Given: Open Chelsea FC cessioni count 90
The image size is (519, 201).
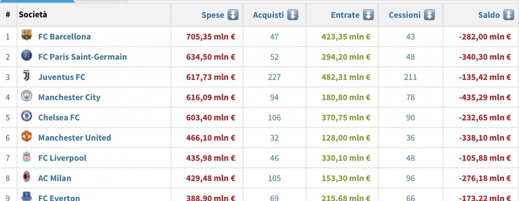Looking at the screenshot, I should pos(411,117).
